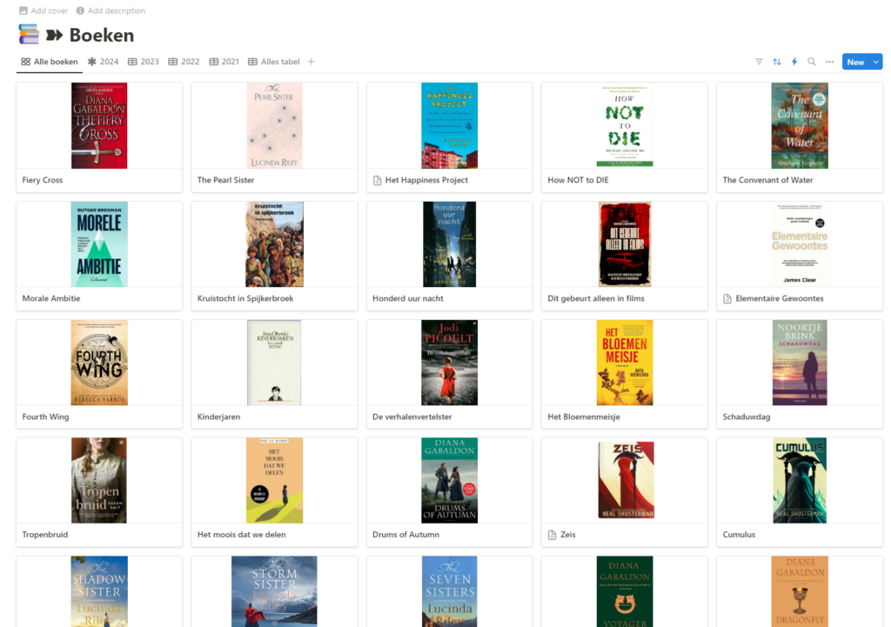Screen dimensions: 891x627
Task: Click the Fiery Cross title text
Action: [x=43, y=180]
